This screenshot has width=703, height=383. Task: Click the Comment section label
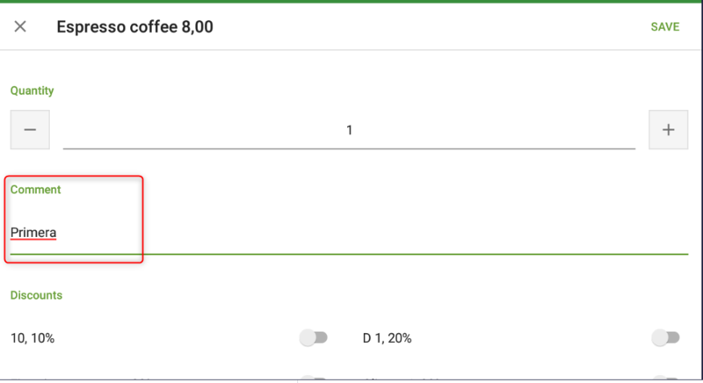click(x=35, y=190)
